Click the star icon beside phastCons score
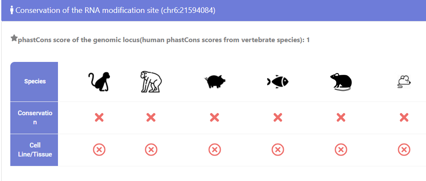Image resolution: width=426 pixels, height=181 pixels. pyautogui.click(x=14, y=39)
